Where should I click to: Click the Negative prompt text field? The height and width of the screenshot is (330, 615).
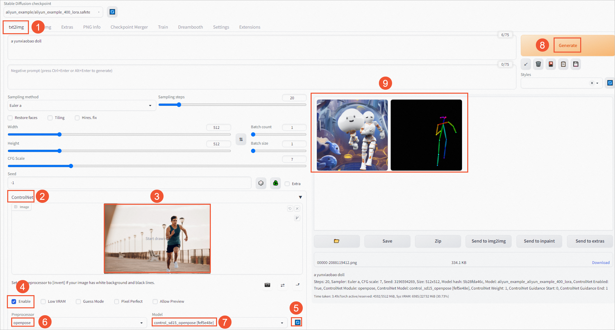point(262,77)
